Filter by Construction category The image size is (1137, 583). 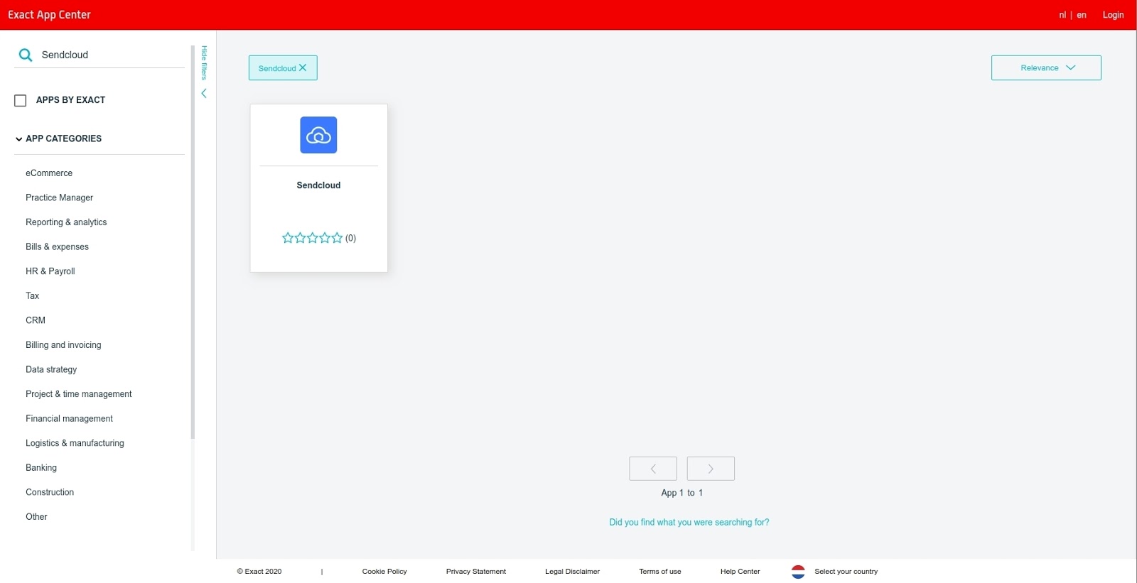tap(50, 492)
